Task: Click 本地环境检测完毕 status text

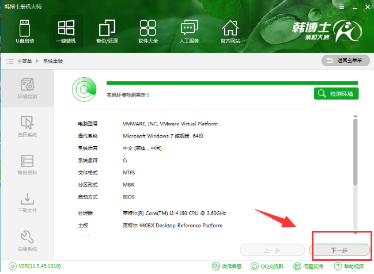Action: pyautogui.click(x=128, y=95)
